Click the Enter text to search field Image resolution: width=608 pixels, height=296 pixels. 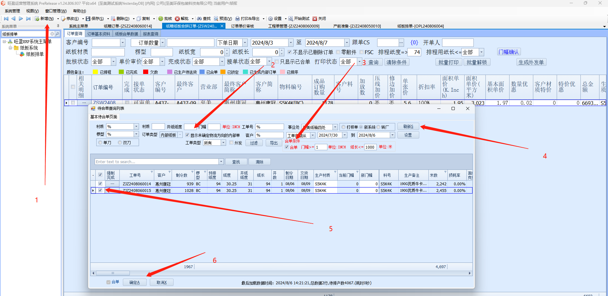(x=157, y=162)
